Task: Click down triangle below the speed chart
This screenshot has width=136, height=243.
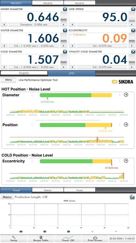Action: (x=116, y=231)
